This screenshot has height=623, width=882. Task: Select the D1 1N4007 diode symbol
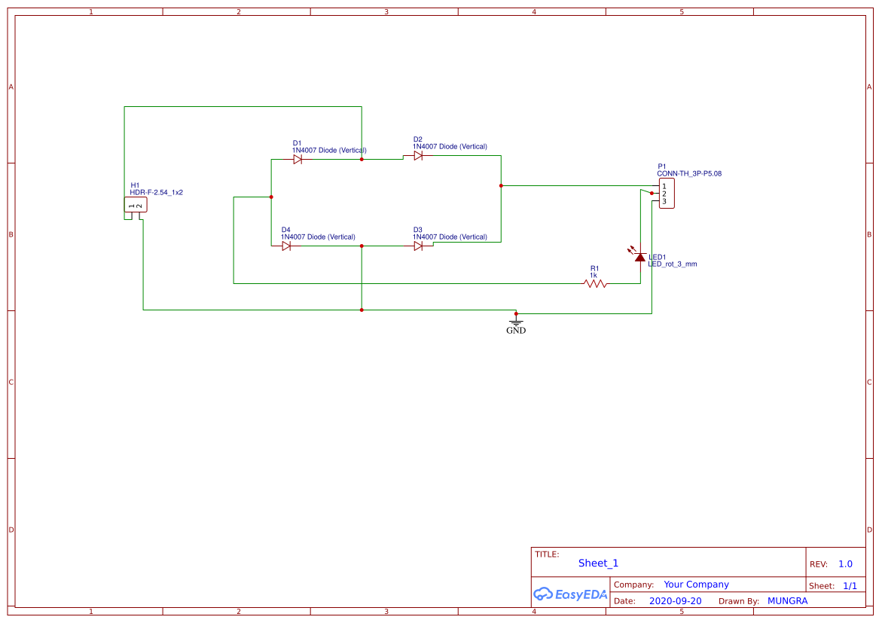point(297,158)
